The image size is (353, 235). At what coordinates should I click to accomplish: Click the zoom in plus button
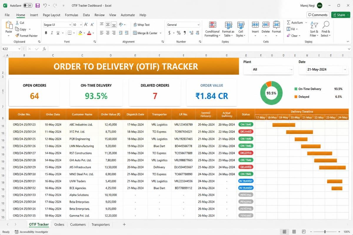point(339,232)
